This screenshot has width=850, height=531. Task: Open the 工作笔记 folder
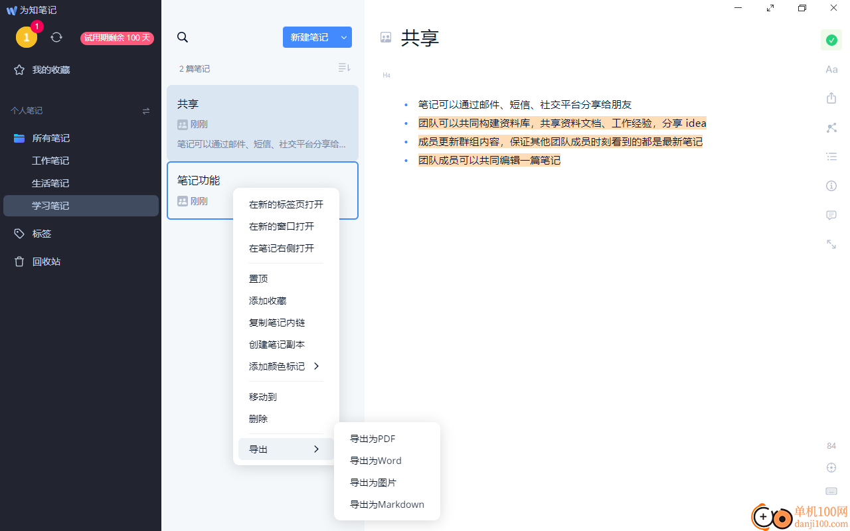80,161
